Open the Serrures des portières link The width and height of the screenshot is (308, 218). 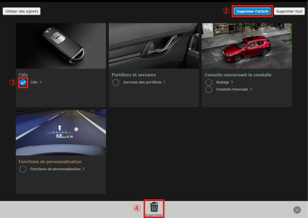click(142, 82)
